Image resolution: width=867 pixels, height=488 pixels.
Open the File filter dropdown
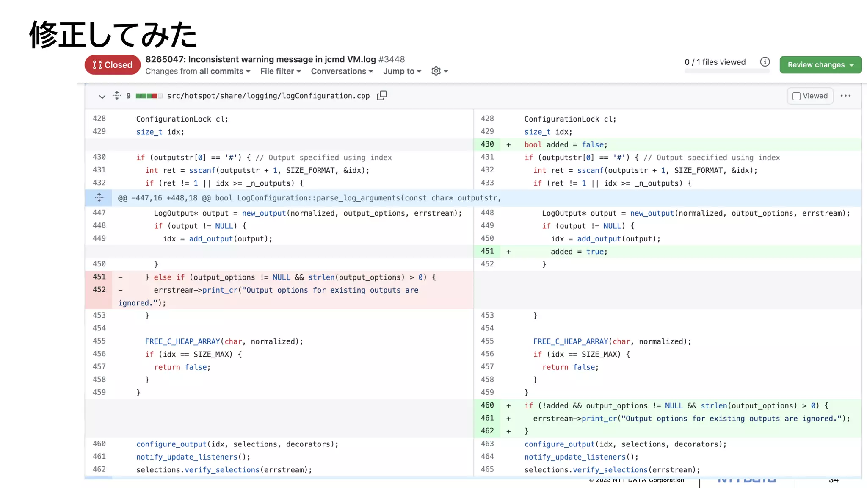point(280,71)
